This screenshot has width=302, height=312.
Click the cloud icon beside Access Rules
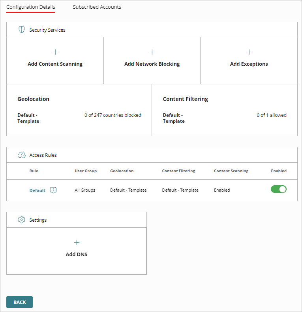(x=22, y=155)
